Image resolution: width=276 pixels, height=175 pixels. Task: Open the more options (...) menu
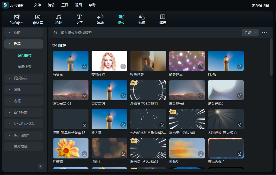tap(264, 33)
